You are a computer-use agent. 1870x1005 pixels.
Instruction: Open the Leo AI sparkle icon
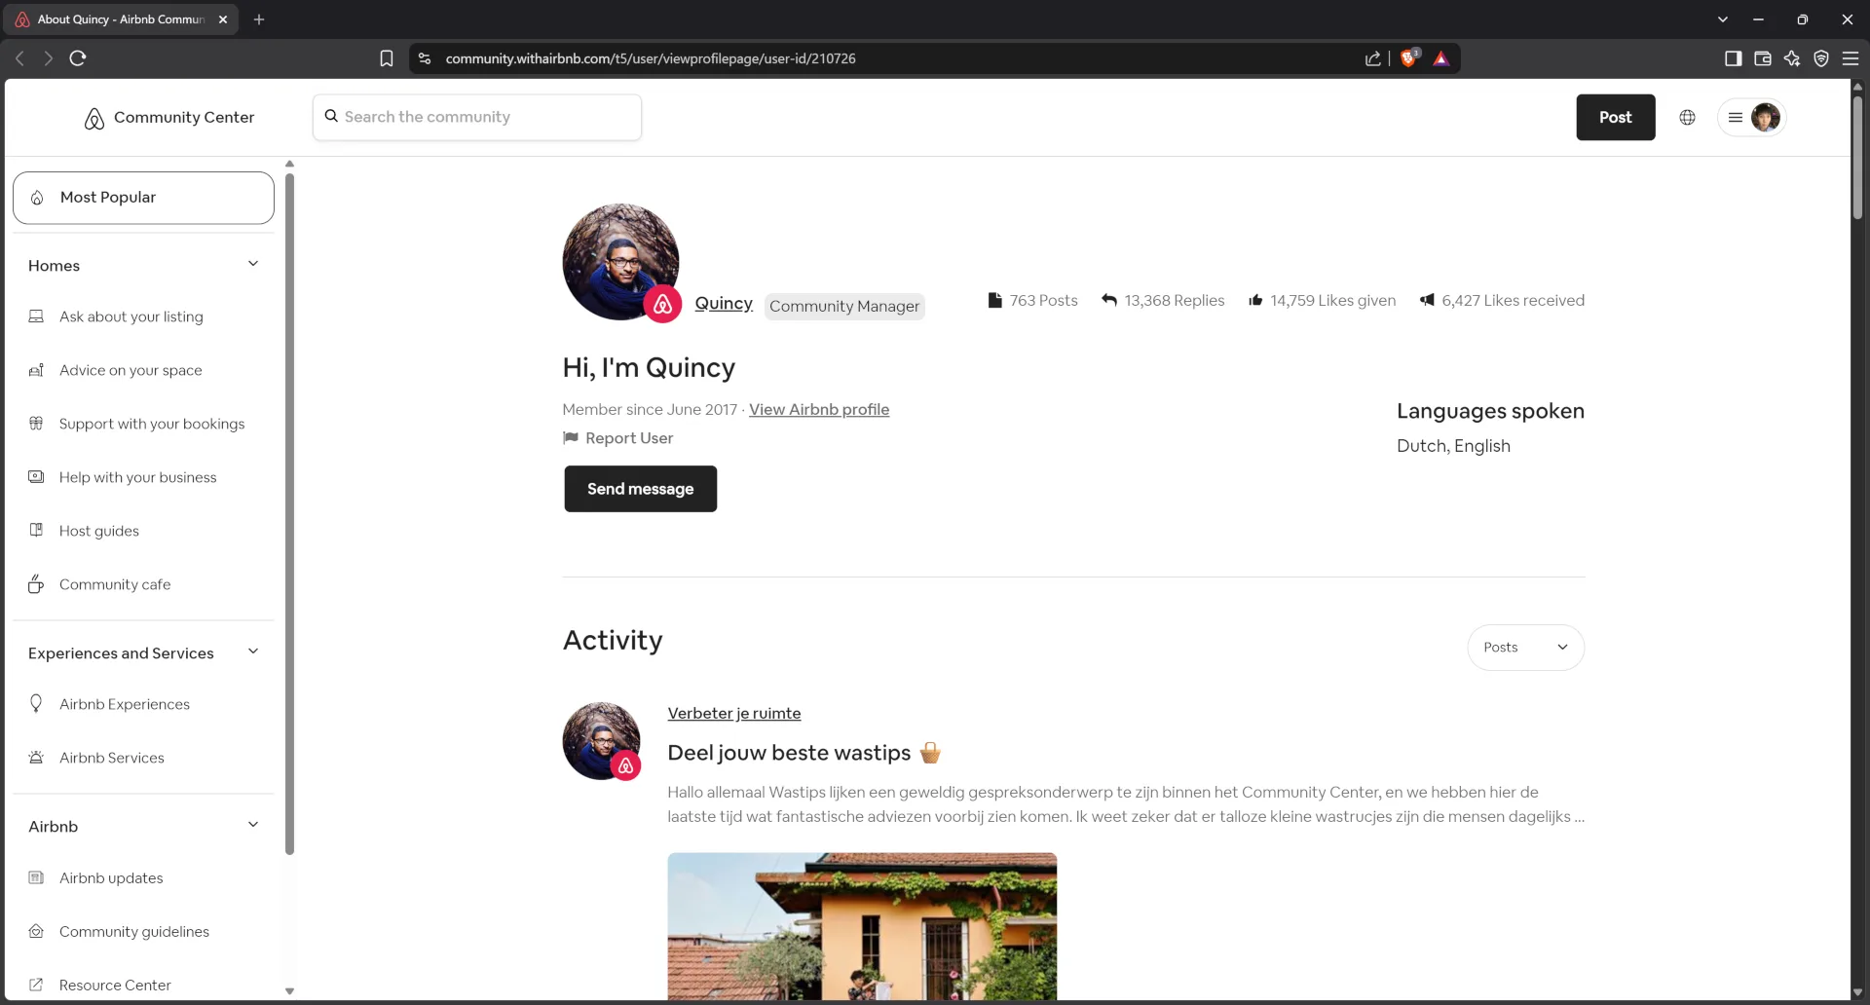1792,58
